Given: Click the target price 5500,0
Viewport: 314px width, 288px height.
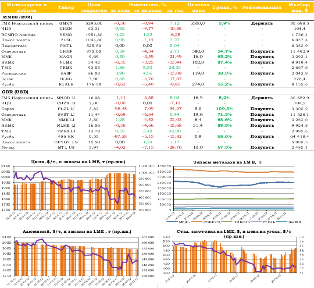Looking at the screenshot, I should pos(198,23).
